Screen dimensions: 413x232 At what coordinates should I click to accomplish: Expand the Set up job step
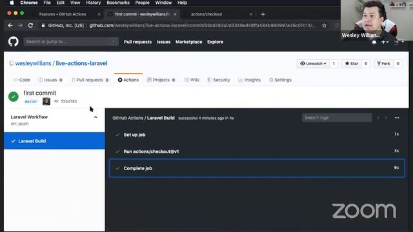[x=257, y=135]
